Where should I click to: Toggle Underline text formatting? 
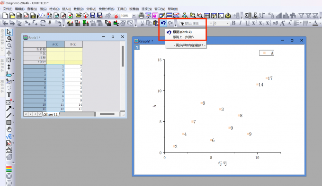click(248, 23)
